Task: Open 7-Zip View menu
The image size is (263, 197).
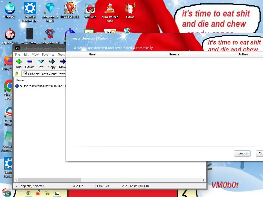Action: tap(35, 55)
